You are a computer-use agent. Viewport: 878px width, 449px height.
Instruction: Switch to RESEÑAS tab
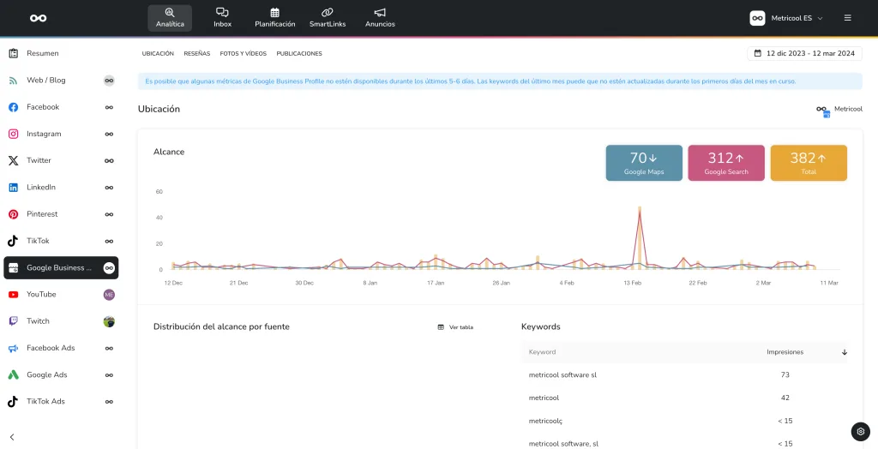click(197, 54)
